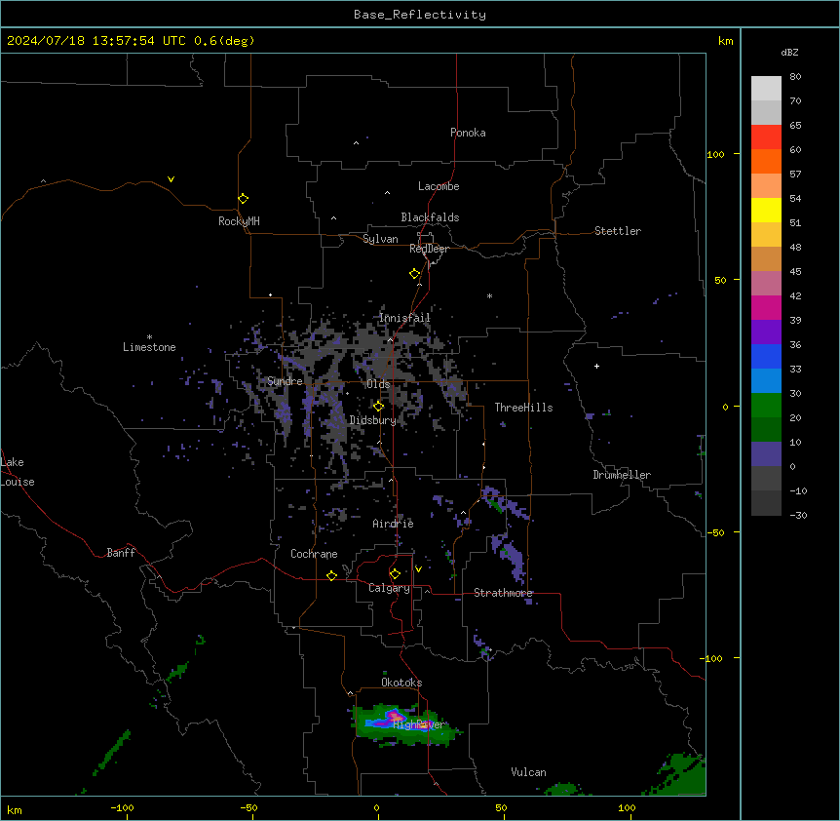Image resolution: width=840 pixels, height=821 pixels.
Task: Click the magenta swatch in the dBZ legend
Action: [x=766, y=307]
